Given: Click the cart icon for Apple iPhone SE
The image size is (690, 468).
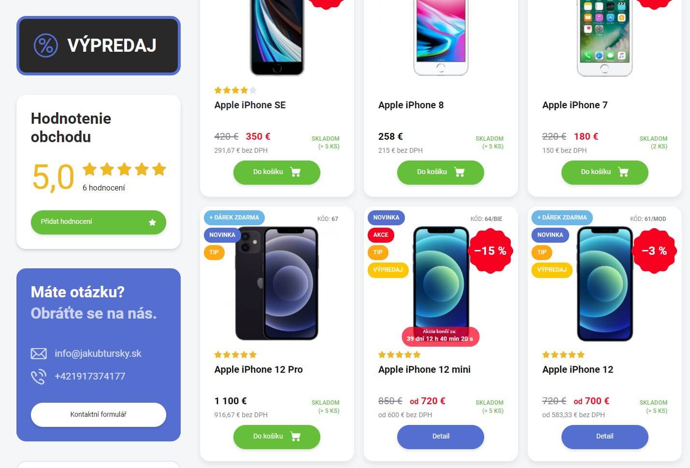Looking at the screenshot, I should coord(295,172).
